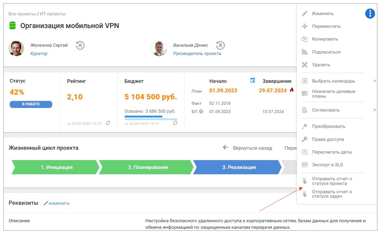Click the blue three-dot menu button

click(x=370, y=14)
